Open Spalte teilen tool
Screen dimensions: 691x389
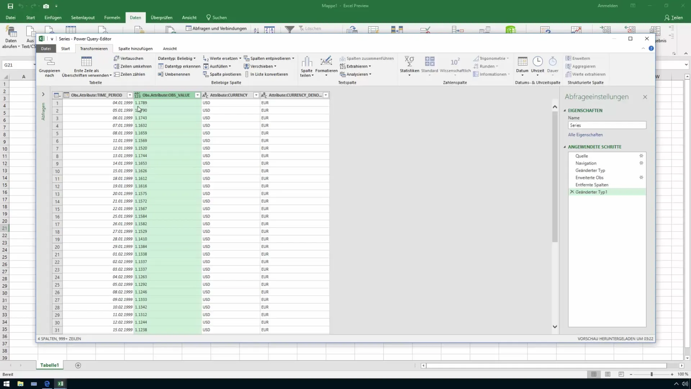(x=307, y=67)
